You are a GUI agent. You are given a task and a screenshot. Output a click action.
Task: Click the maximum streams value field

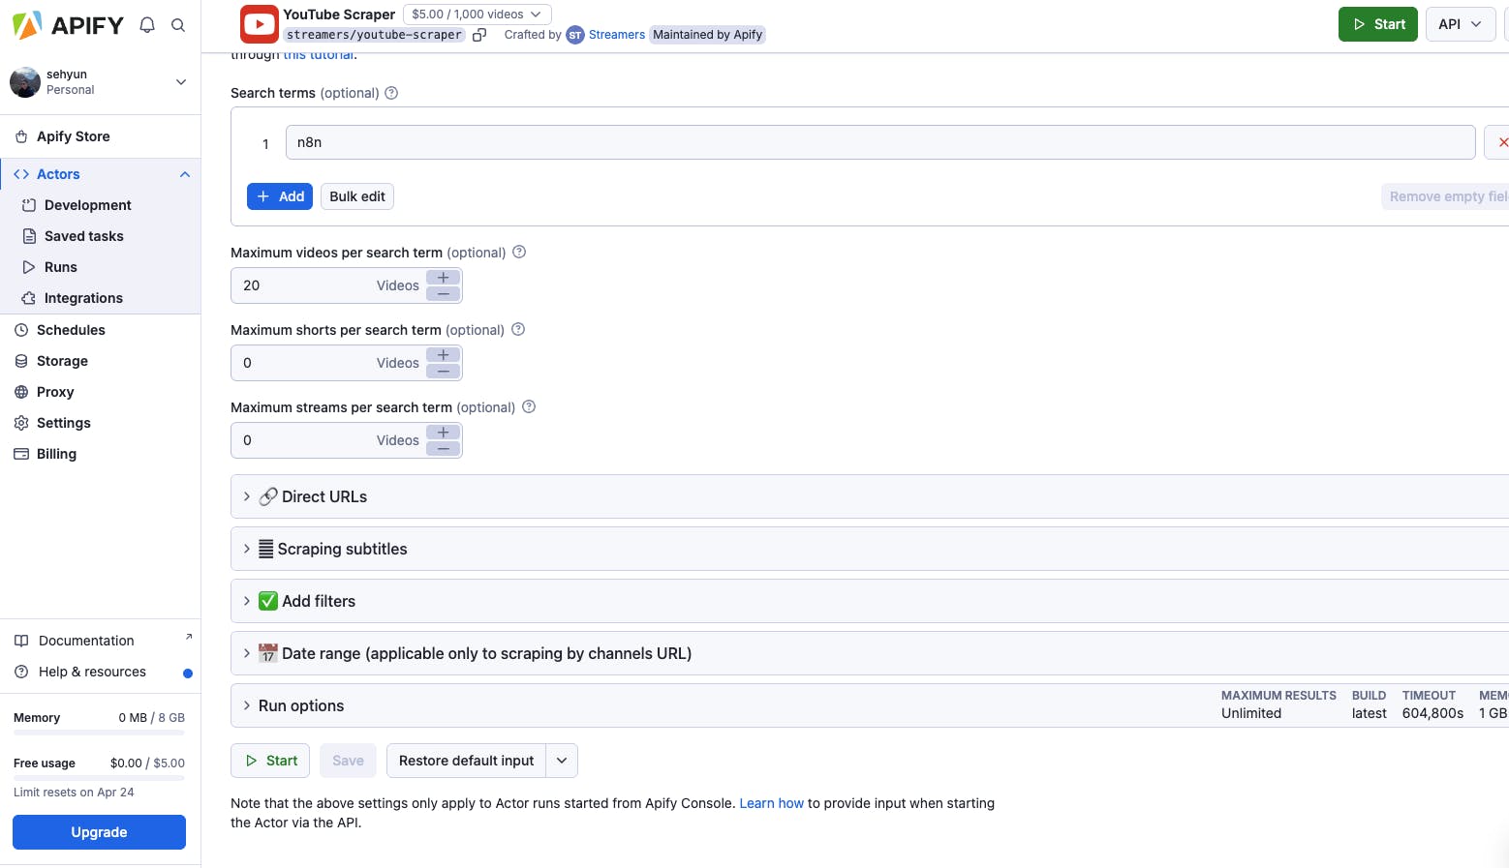(328, 440)
